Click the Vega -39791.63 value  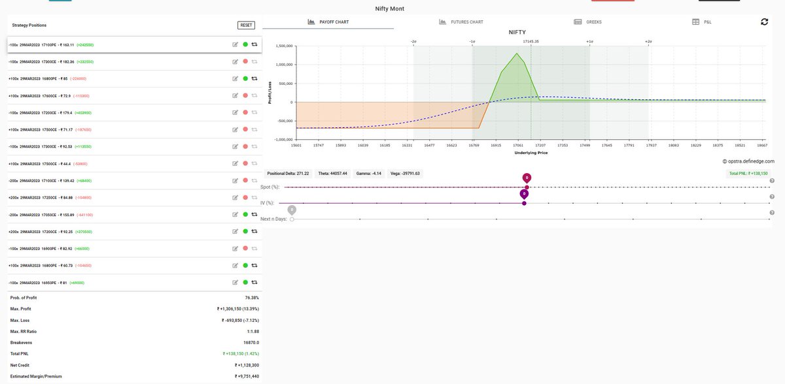(x=404, y=174)
